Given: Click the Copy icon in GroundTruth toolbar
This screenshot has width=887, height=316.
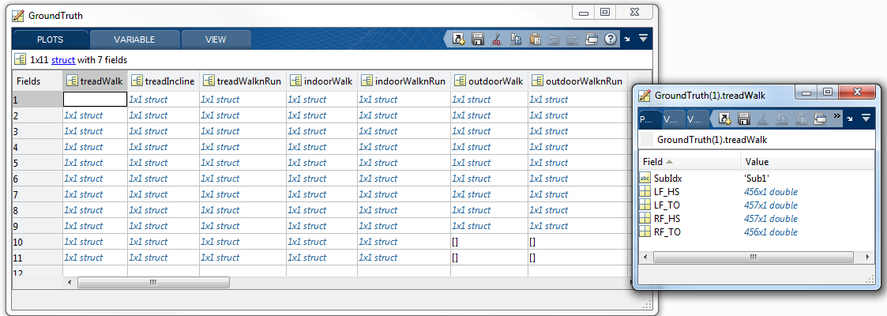Looking at the screenshot, I should click(x=516, y=39).
